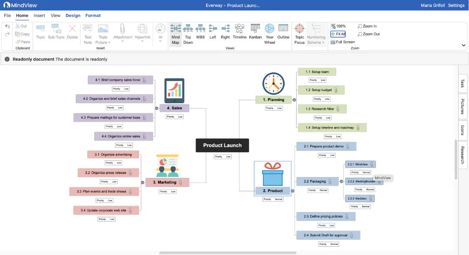Collapse the 3. Marketing branch
The image size is (469, 255).
[143, 182]
